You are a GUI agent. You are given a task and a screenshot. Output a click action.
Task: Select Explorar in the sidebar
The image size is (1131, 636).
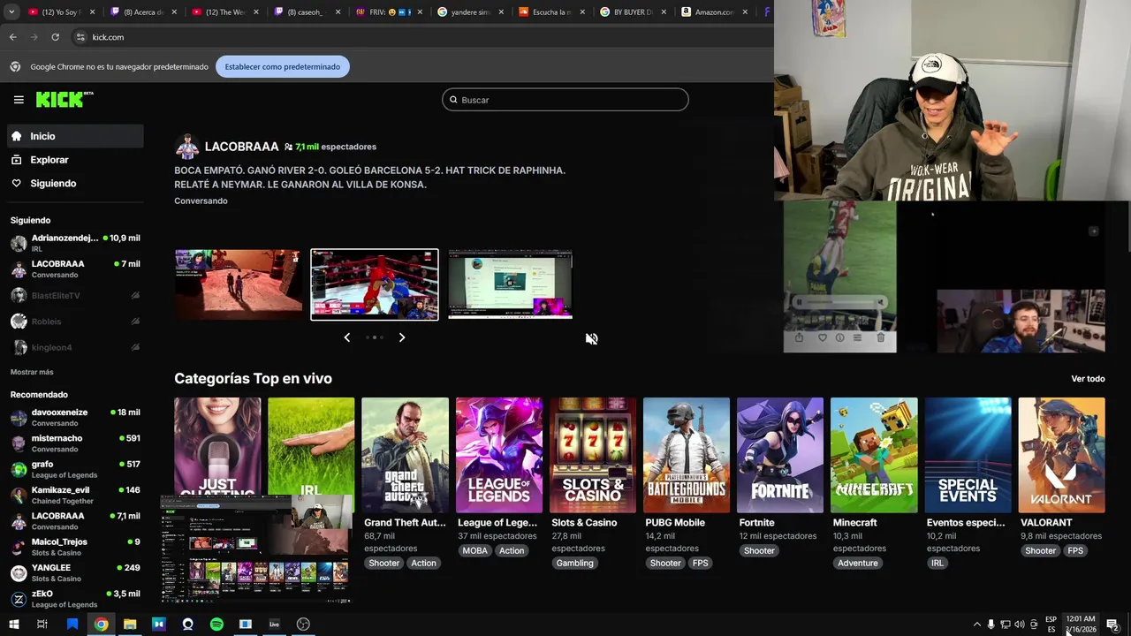[75, 160]
